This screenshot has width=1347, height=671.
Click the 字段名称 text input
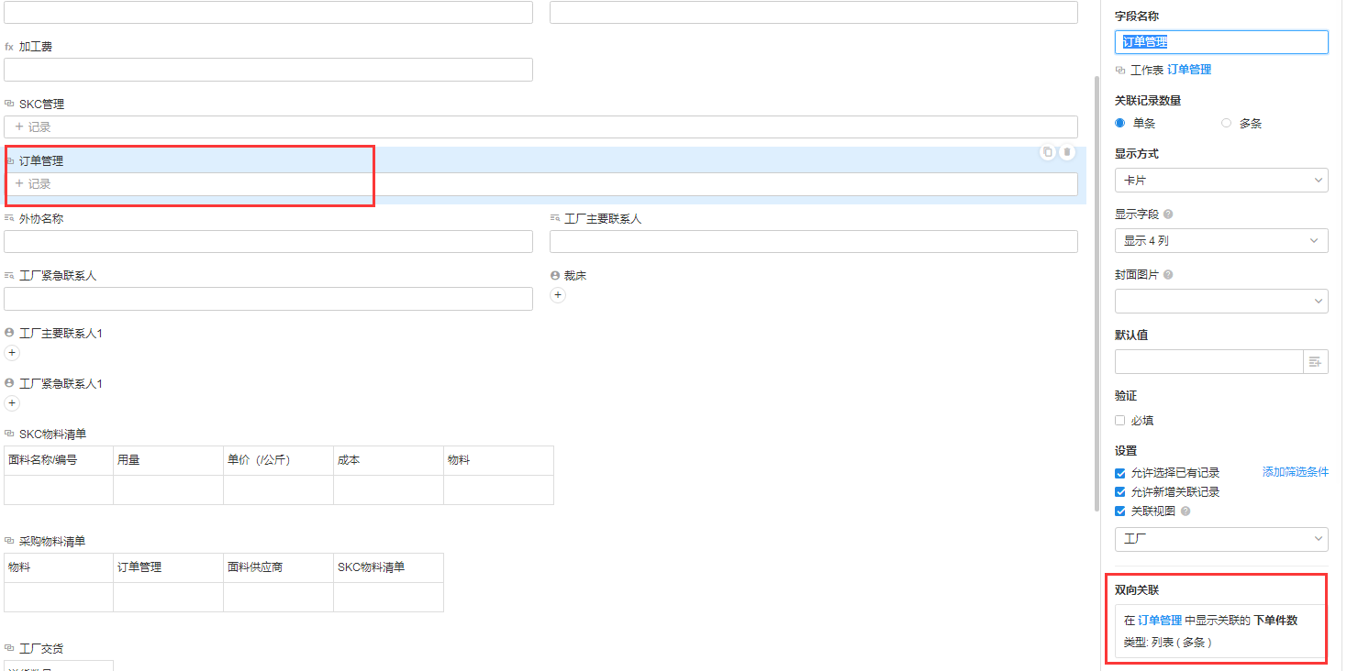[1221, 42]
